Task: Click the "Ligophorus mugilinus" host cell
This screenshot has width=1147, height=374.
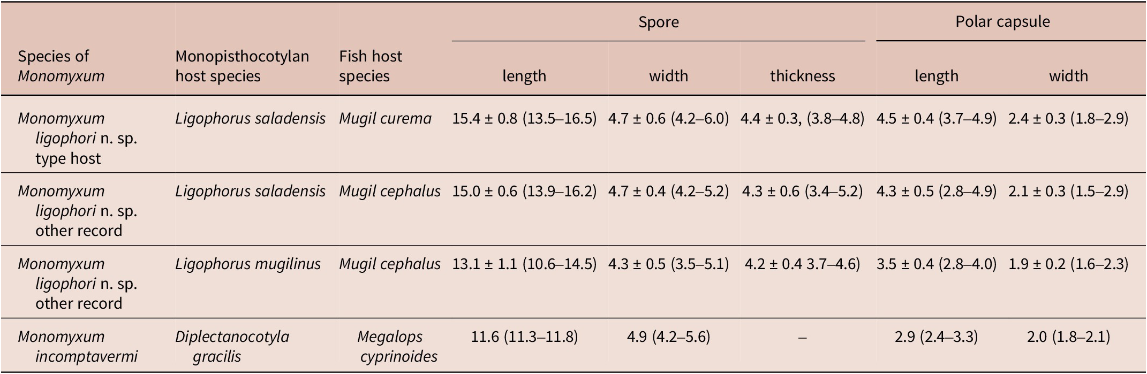Action: [x=248, y=264]
